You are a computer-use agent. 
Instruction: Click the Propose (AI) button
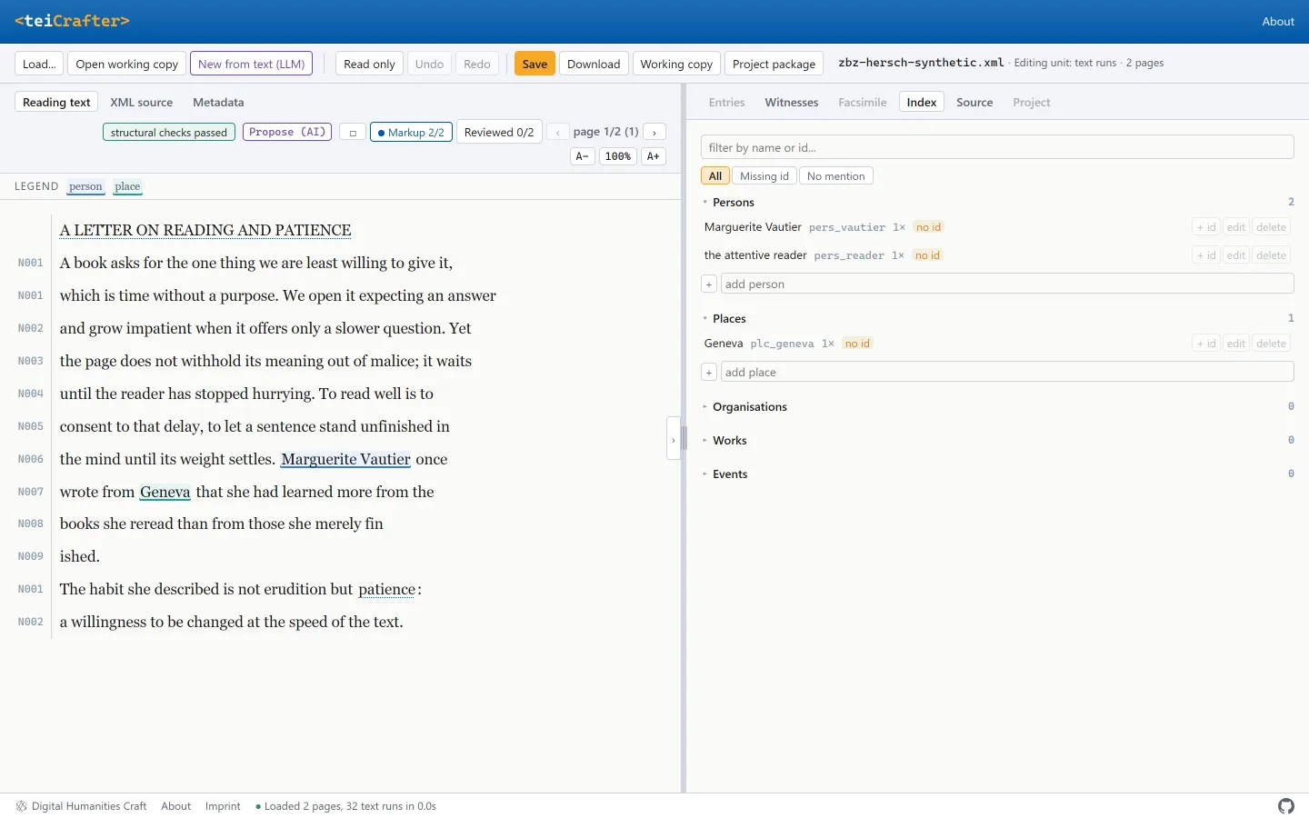click(287, 133)
